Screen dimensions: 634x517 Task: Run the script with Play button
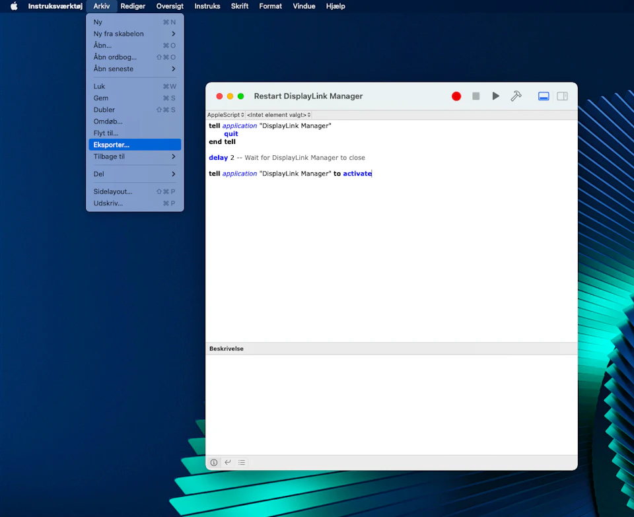click(495, 96)
